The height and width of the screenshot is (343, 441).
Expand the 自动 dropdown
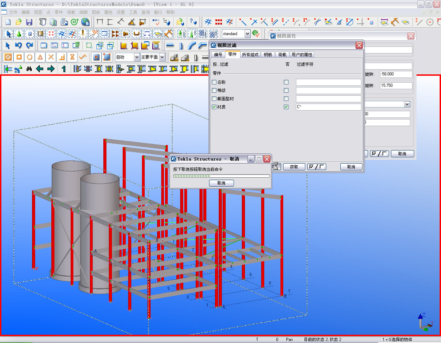(137, 57)
